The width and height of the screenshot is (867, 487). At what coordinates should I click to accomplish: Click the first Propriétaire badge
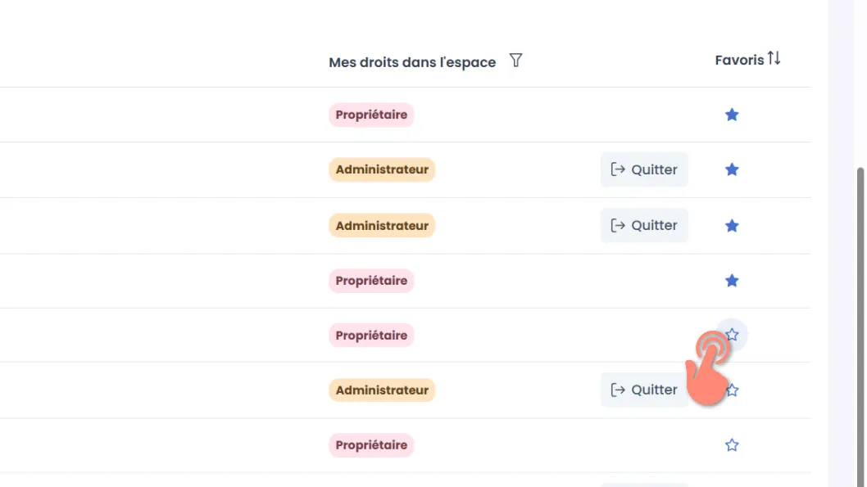(x=371, y=115)
